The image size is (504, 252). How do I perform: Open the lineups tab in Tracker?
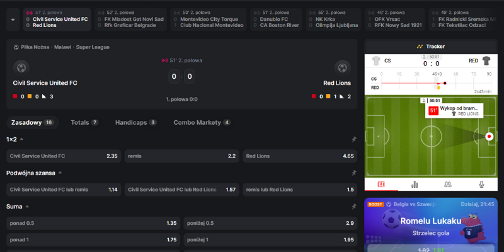(x=448, y=184)
